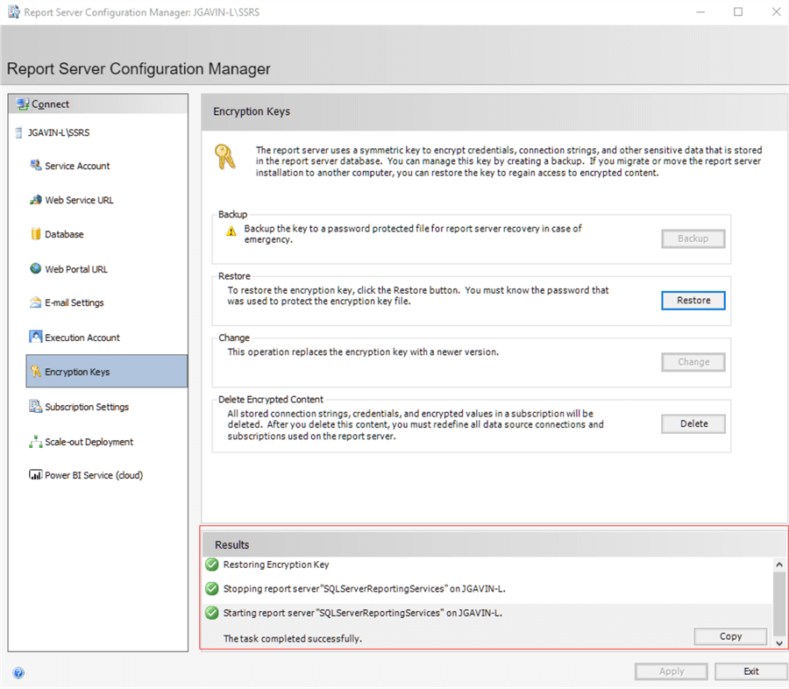789x689 pixels.
Task: Click the blue help question mark icon
Action: pos(18,673)
